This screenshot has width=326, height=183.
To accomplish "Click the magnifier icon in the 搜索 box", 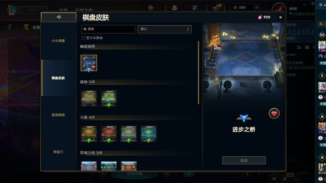I will coord(85,29).
